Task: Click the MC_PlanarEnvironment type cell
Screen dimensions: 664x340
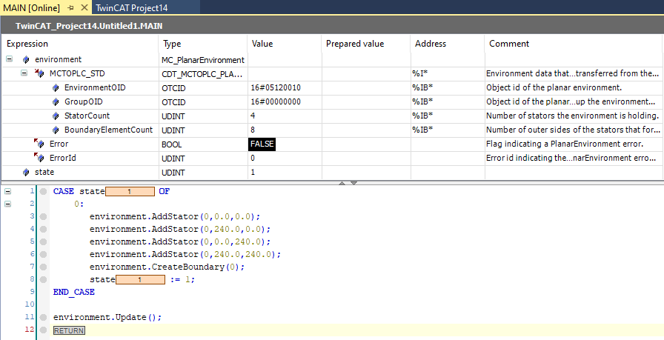Action: point(203,60)
